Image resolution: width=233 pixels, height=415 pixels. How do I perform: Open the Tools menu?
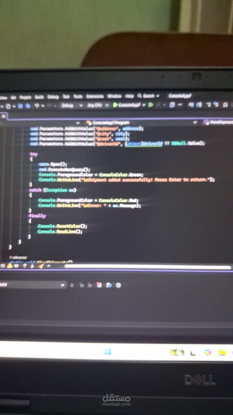78,96
